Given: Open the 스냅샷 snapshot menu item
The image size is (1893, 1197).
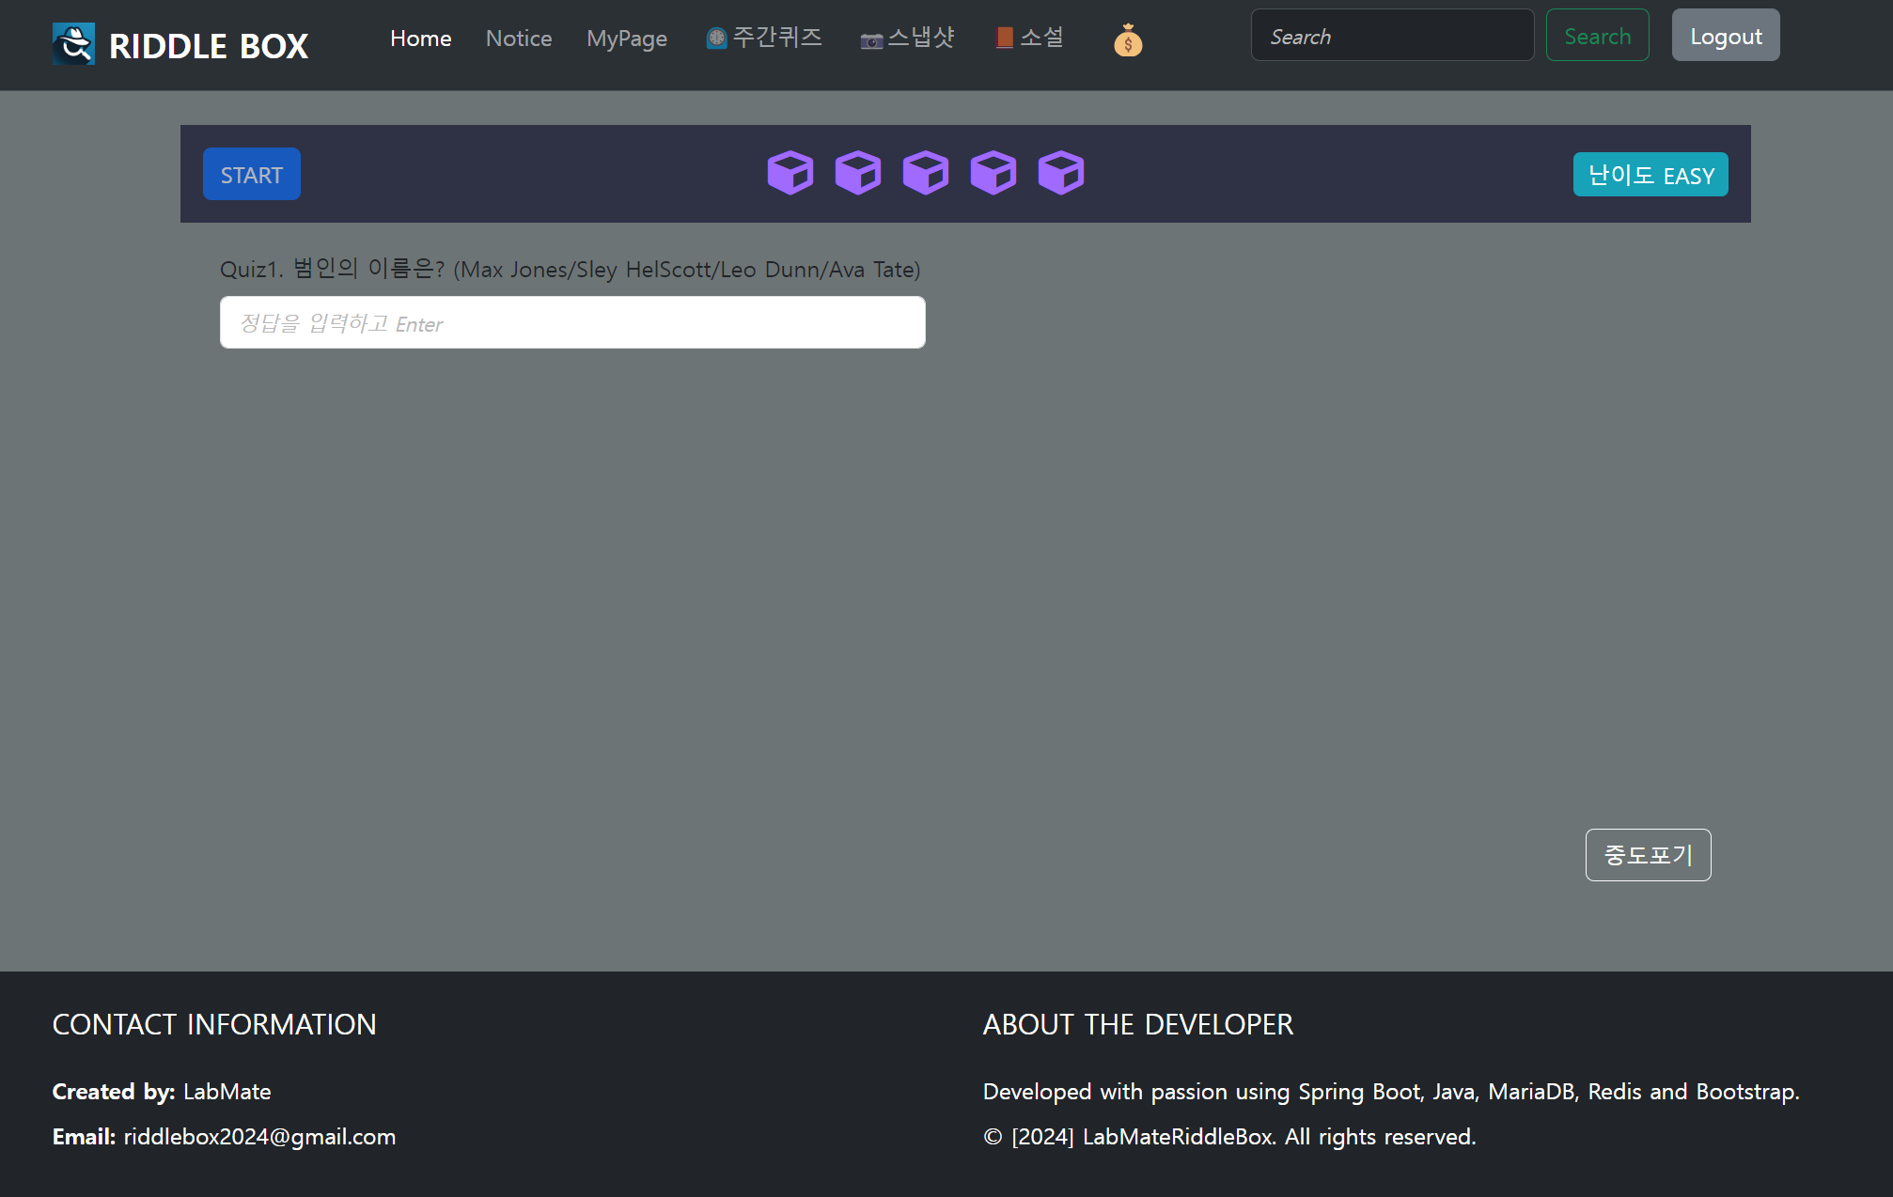Looking at the screenshot, I should 907,38.
